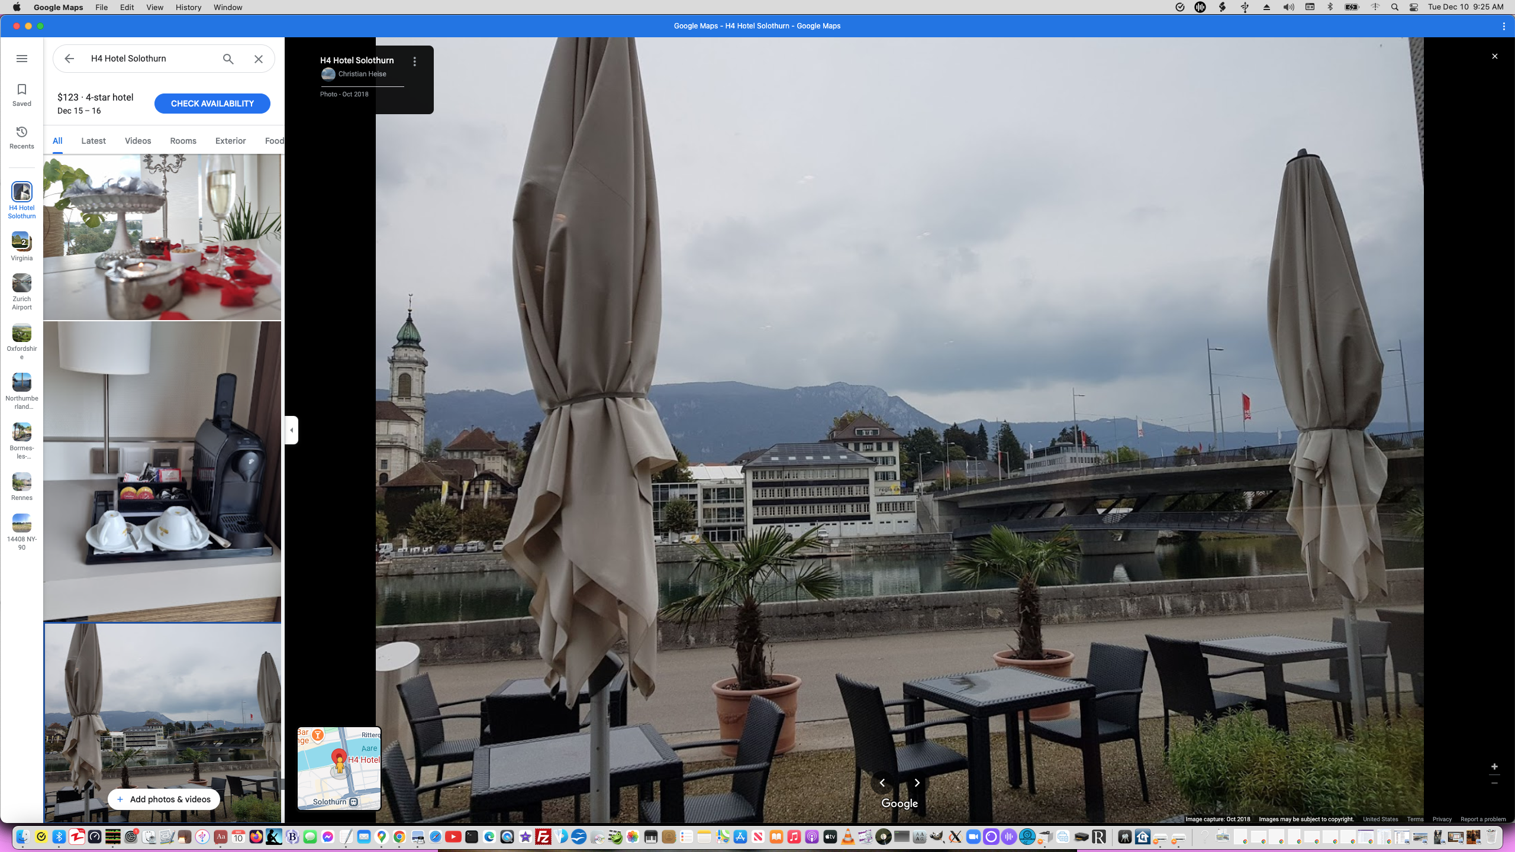Select the coffee machine photo thumbnail
Viewport: 1515px width, 852px height.
pyautogui.click(x=162, y=471)
